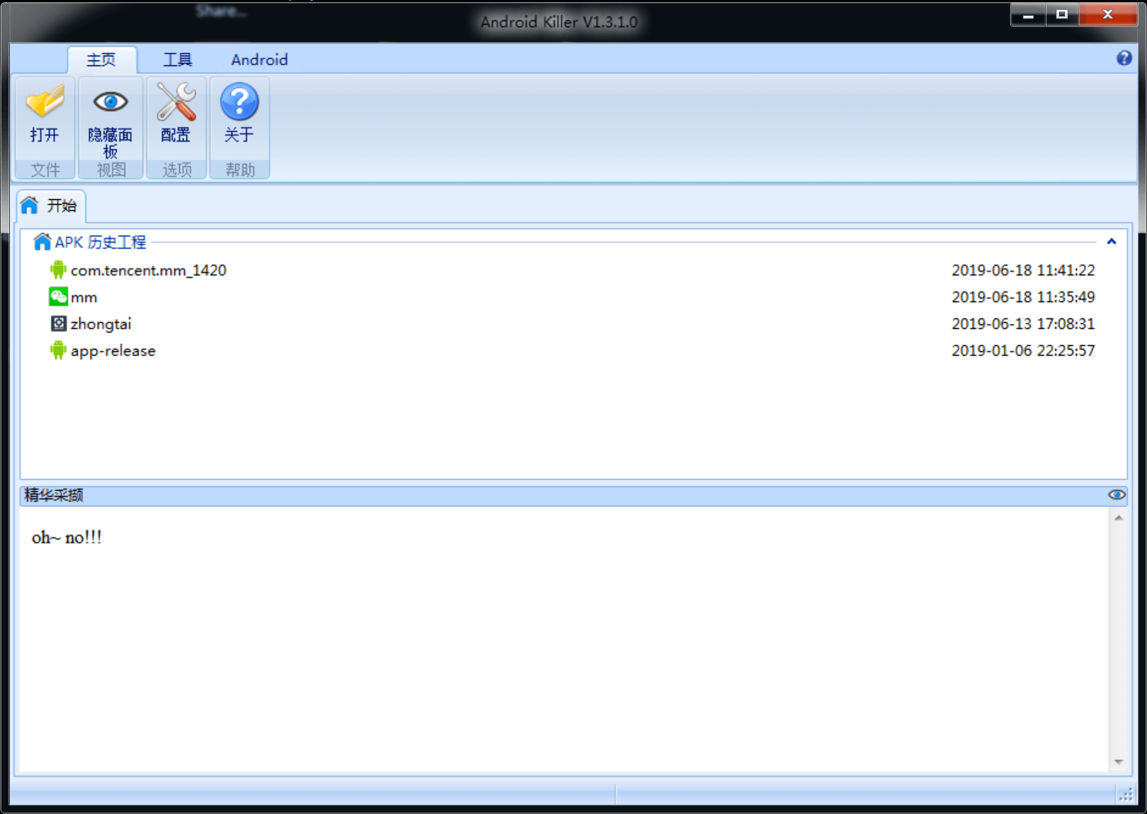Screen dimensions: 1147x814
Task: Click the resize grip in the status bar
Action: click(x=1126, y=794)
